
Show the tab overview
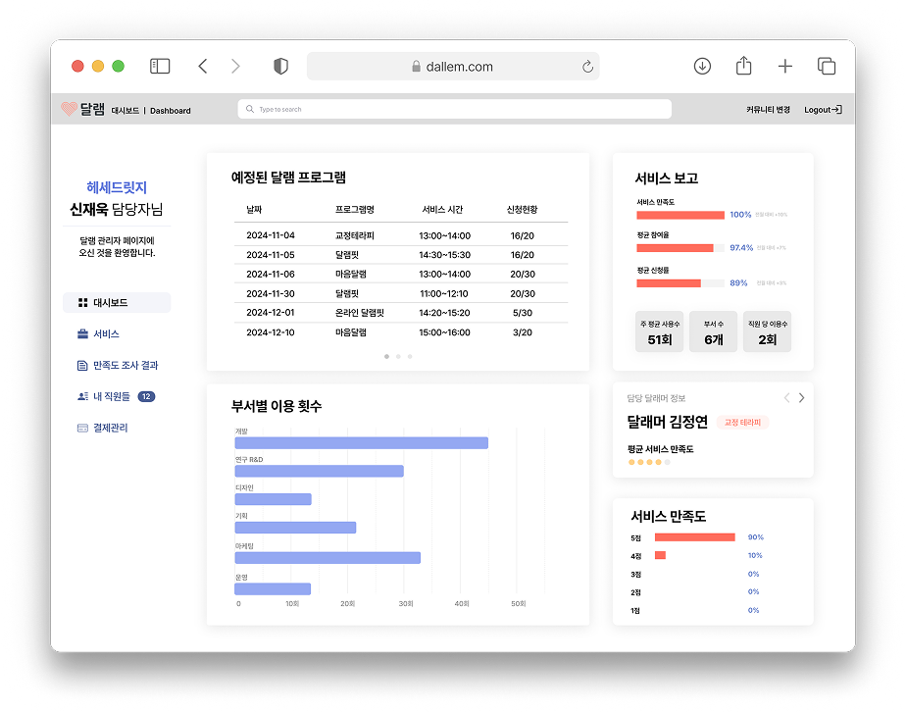click(827, 67)
